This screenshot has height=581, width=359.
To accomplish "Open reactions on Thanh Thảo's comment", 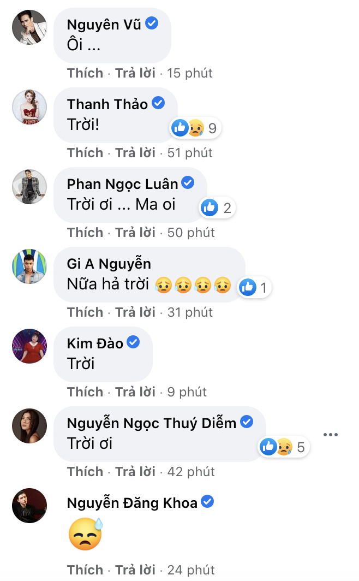I will [x=195, y=129].
